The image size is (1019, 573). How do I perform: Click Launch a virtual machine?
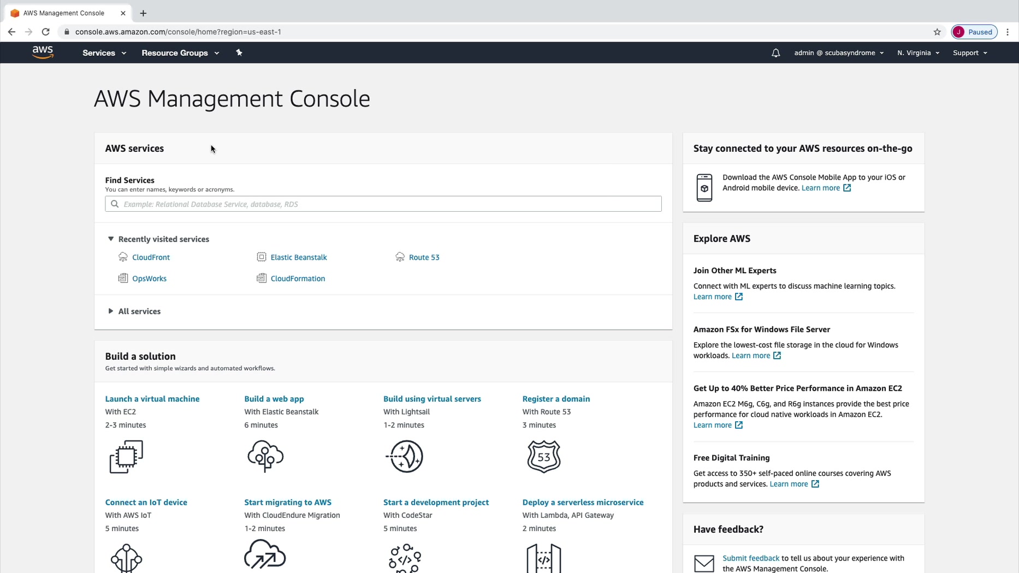[x=152, y=399]
